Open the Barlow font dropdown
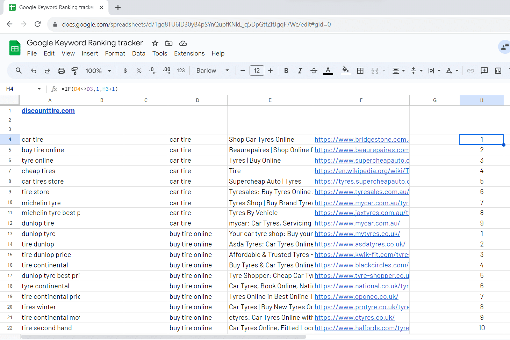Viewport: 510px width, 340px height. pyautogui.click(x=213, y=71)
